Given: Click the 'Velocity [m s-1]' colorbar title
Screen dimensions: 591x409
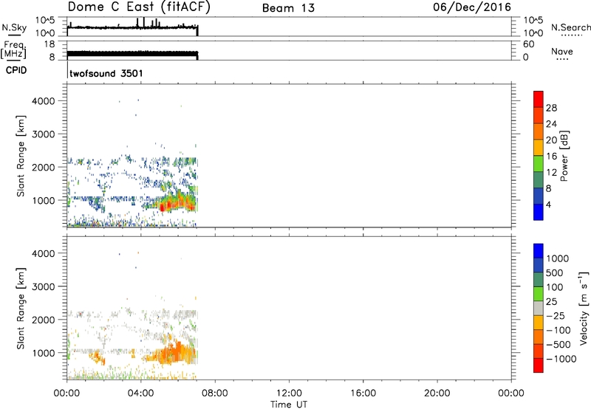Looking at the screenshot, I should (584, 308).
